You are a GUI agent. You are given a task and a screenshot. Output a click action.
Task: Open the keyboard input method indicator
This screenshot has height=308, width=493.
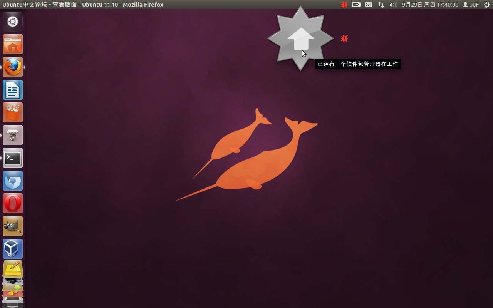click(x=356, y=5)
